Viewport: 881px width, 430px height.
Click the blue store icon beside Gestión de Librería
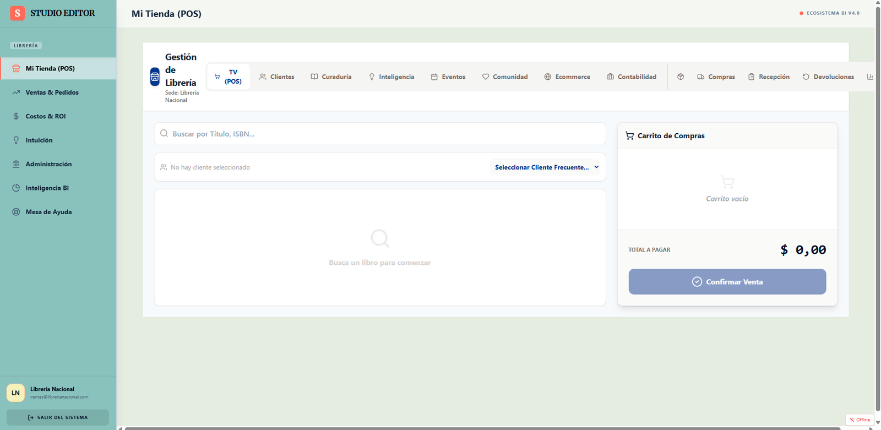[155, 77]
